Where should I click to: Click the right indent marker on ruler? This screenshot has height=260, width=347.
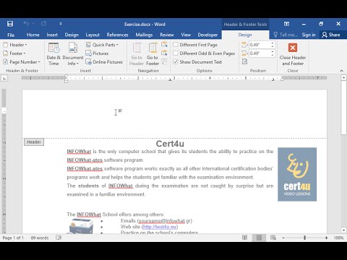282,79
